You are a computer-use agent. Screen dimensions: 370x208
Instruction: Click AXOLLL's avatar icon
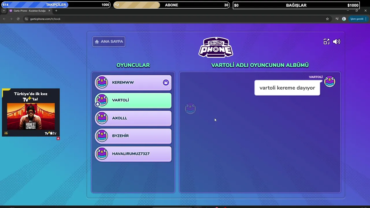[102, 118]
